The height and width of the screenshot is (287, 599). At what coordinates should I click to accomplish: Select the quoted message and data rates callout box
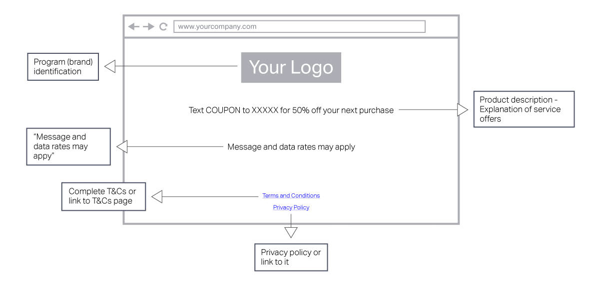[68, 146]
